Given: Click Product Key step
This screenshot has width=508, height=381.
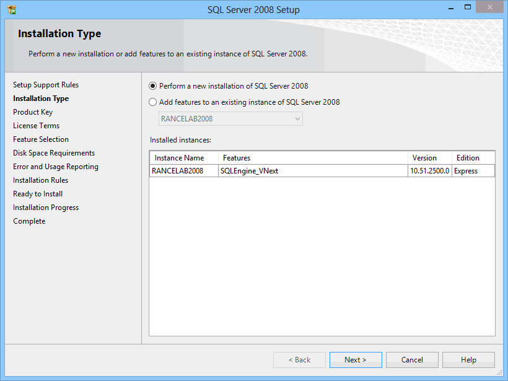Looking at the screenshot, I should [x=33, y=112].
